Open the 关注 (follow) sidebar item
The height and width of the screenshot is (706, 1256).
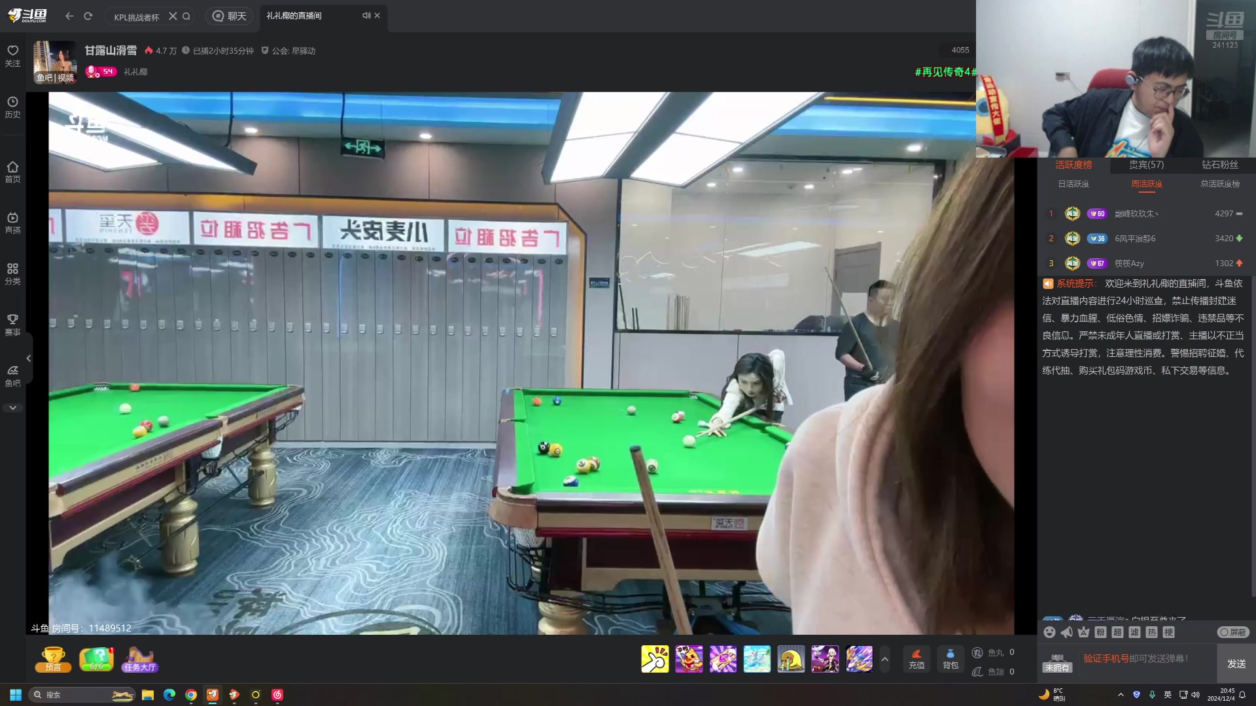click(12, 56)
